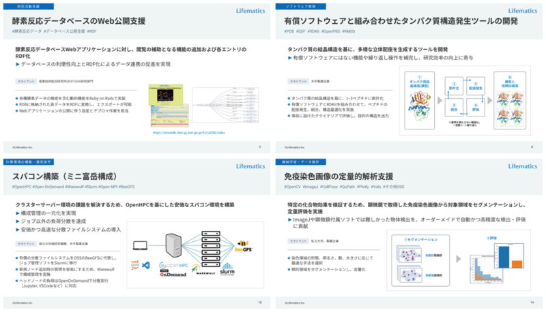Click the #OpenHPC hashtag
Image resolution: width=546 pixels, height=312 pixels.
[22, 187]
